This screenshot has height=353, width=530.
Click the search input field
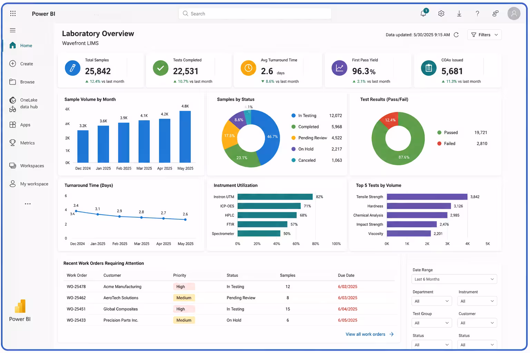point(255,13)
